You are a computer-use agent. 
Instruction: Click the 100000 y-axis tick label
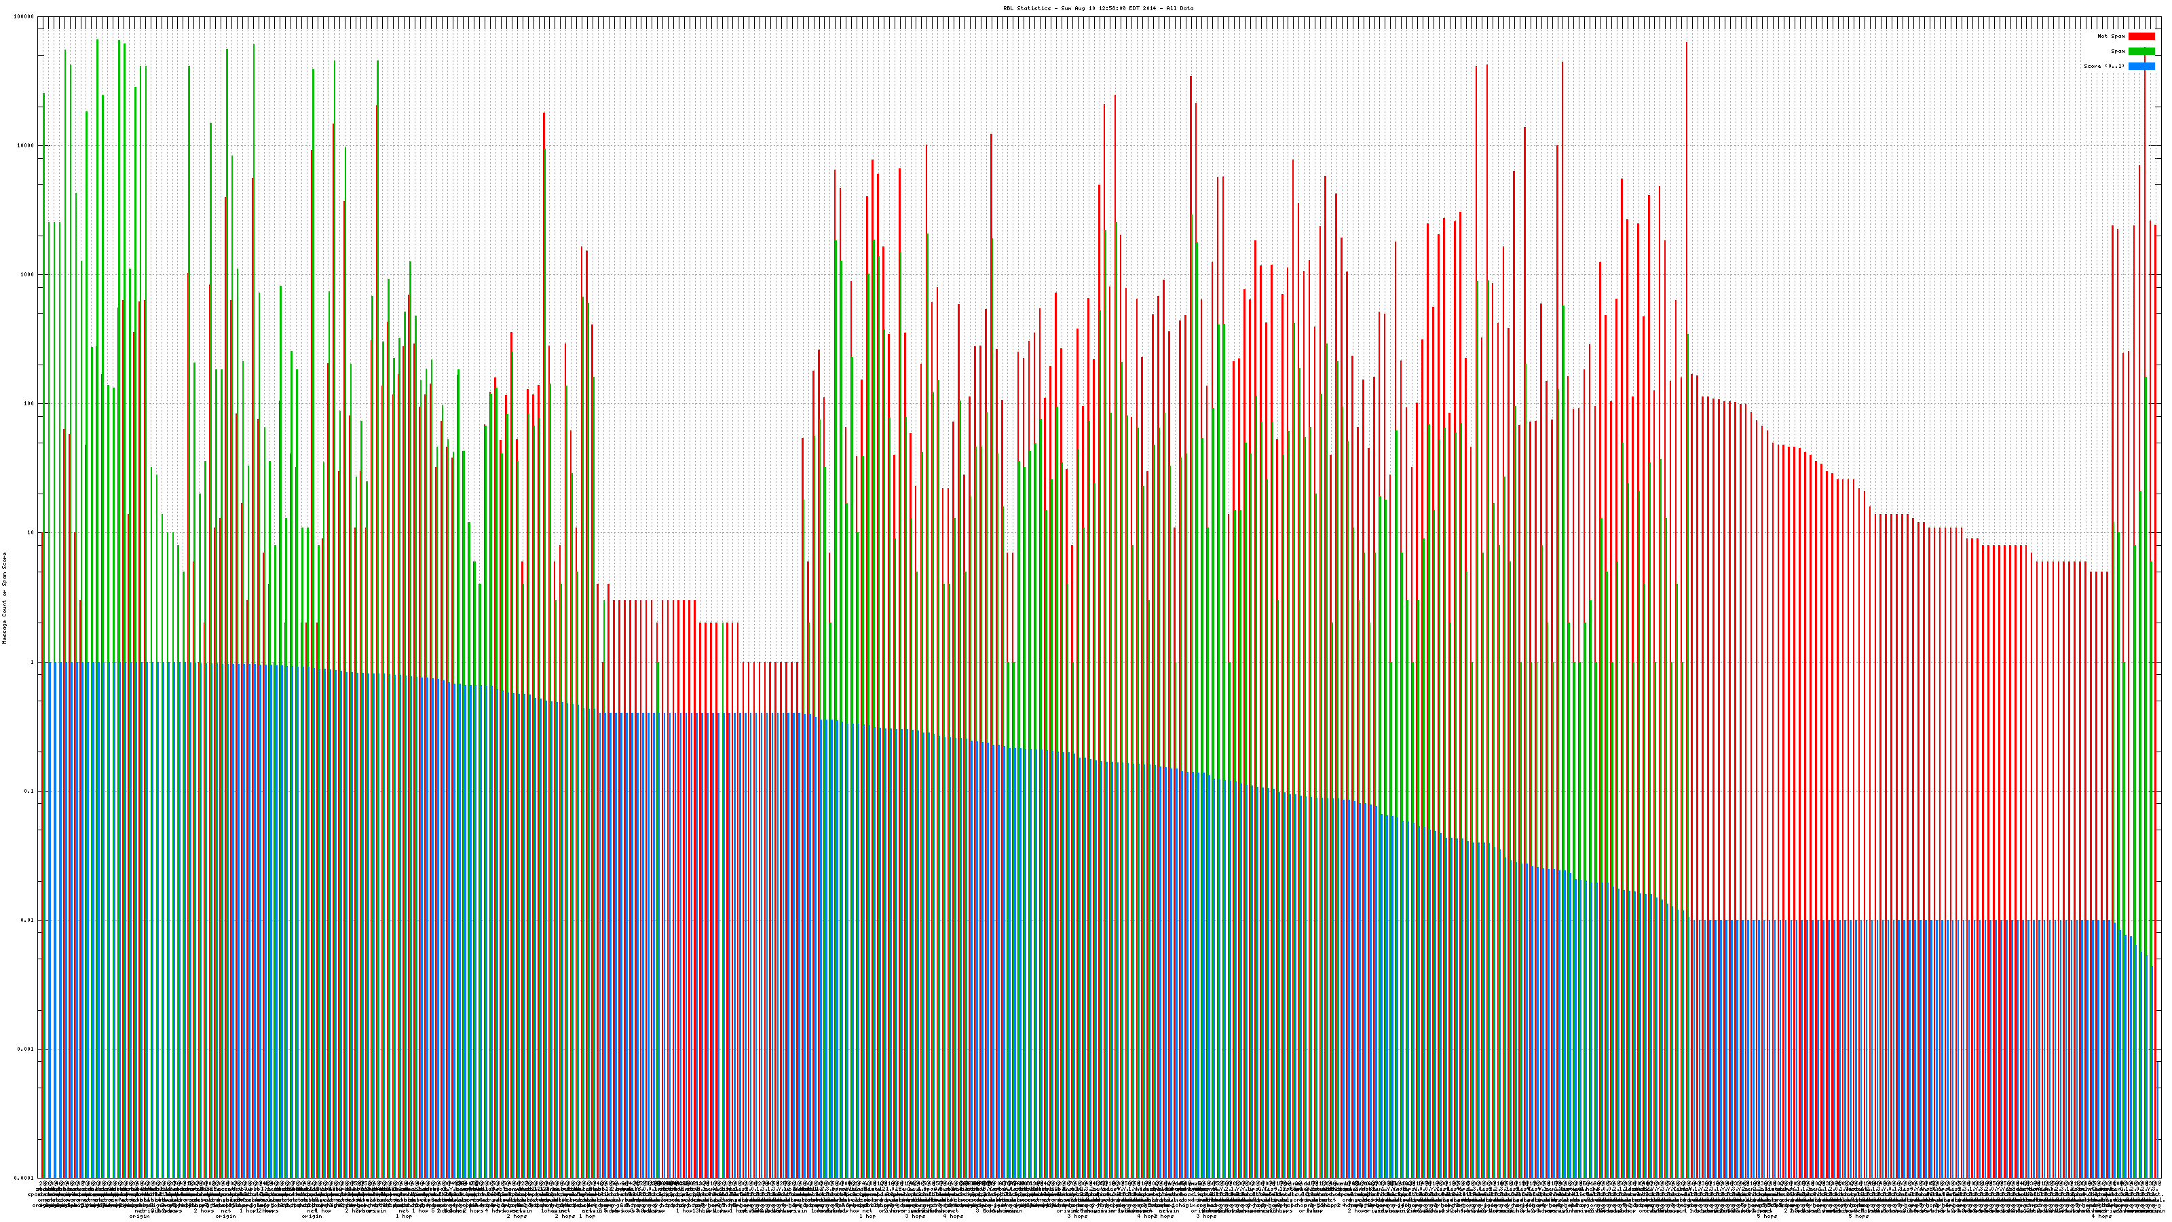24,17
